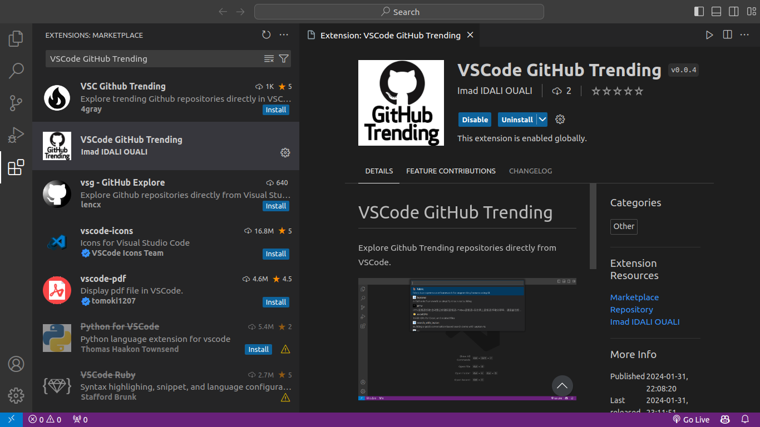
Task: Click the v0.0.4 version badge
Action: click(x=684, y=70)
